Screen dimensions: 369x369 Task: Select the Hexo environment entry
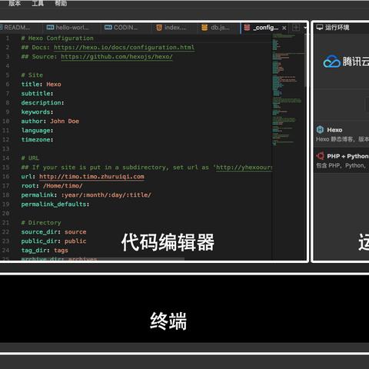[341, 134]
